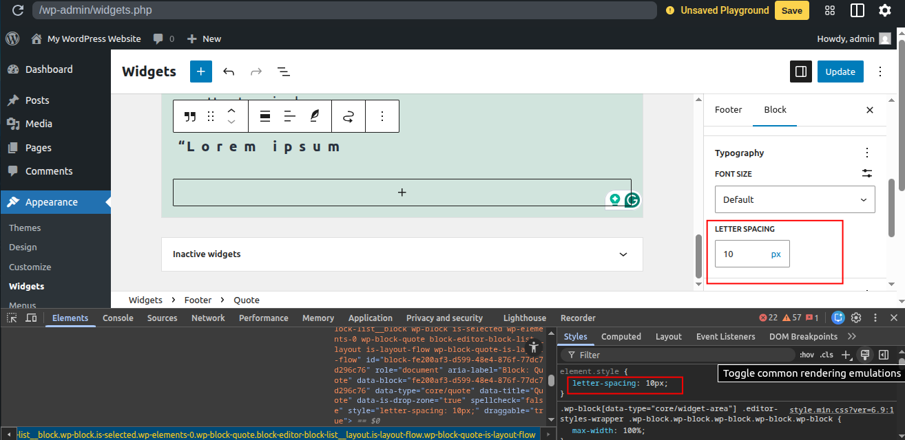Screen dimensions: 905x440
Task: Open the letter spacing px unit selector
Action: click(x=776, y=254)
